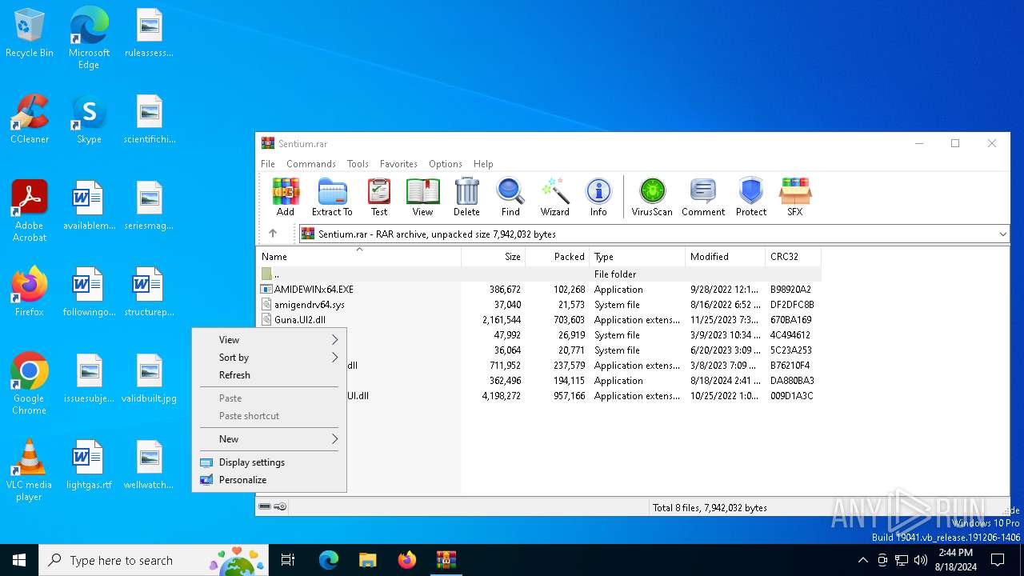Sort files by Size column header
Image resolution: width=1024 pixels, height=576 pixels.
tap(494, 257)
